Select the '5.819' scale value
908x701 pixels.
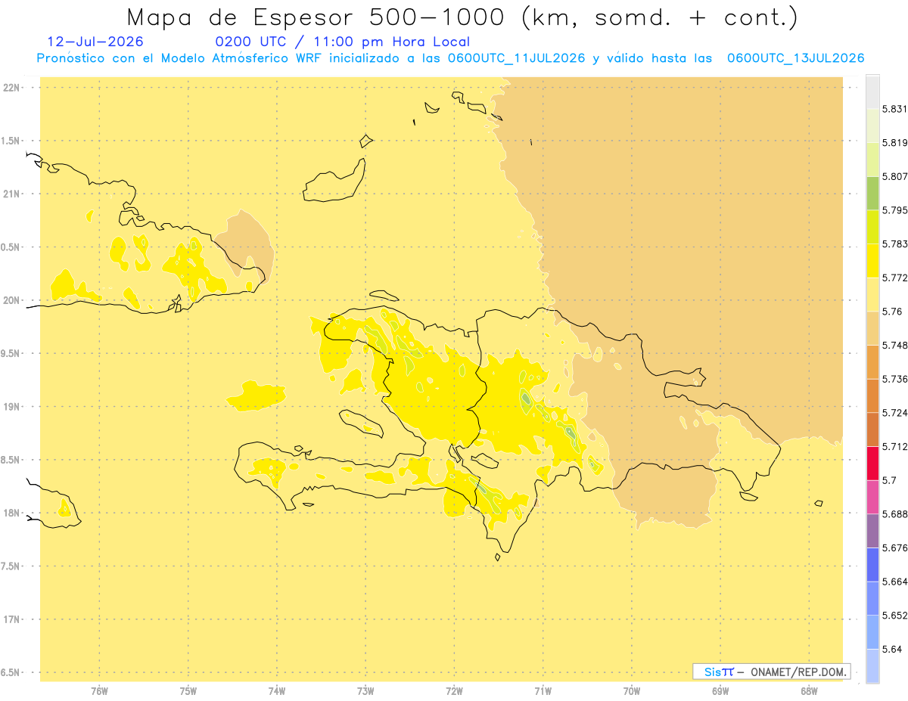pyautogui.click(x=894, y=143)
